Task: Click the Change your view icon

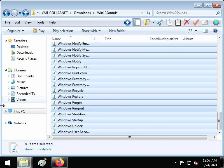Action: [190, 31]
